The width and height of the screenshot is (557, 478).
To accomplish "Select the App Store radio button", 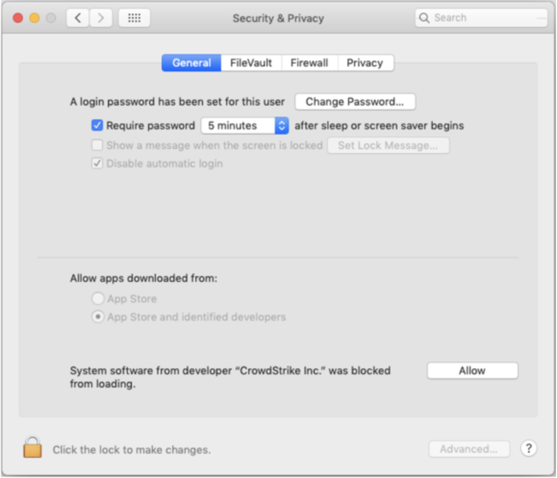I will click(x=98, y=299).
